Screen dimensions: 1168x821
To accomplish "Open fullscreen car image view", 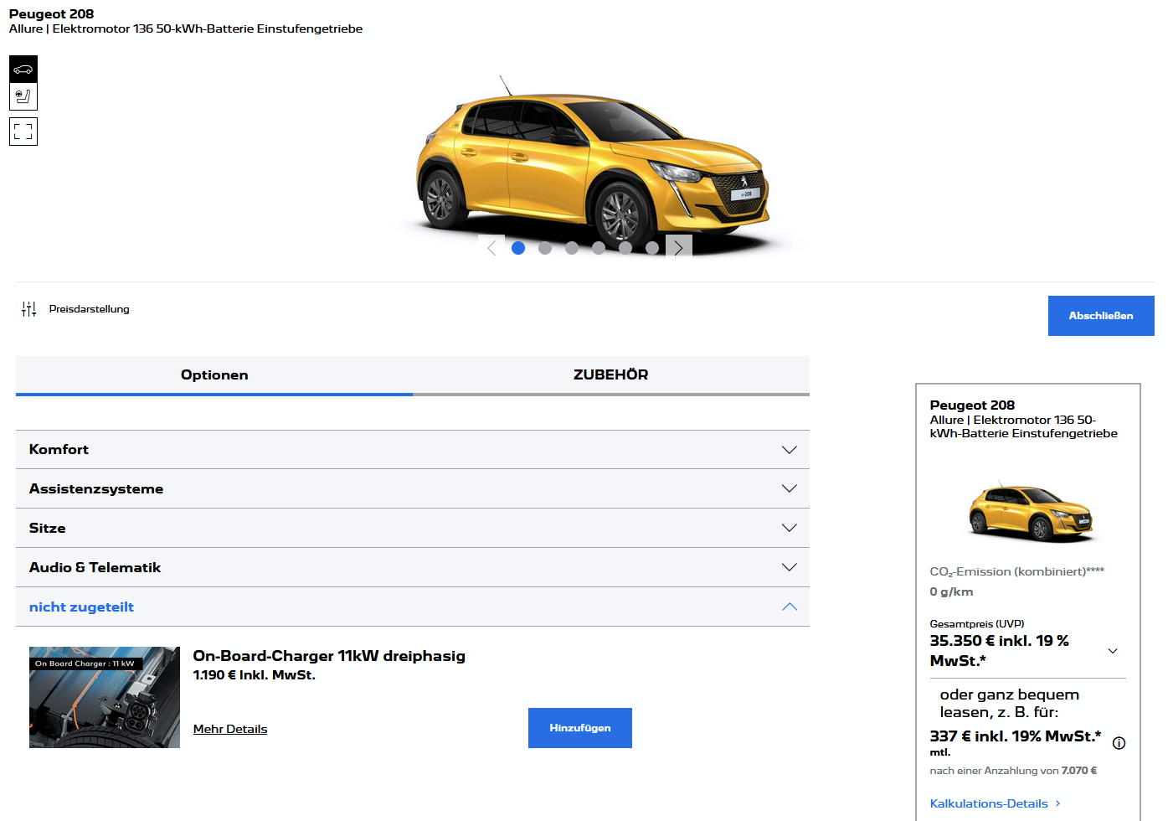I will click(23, 132).
